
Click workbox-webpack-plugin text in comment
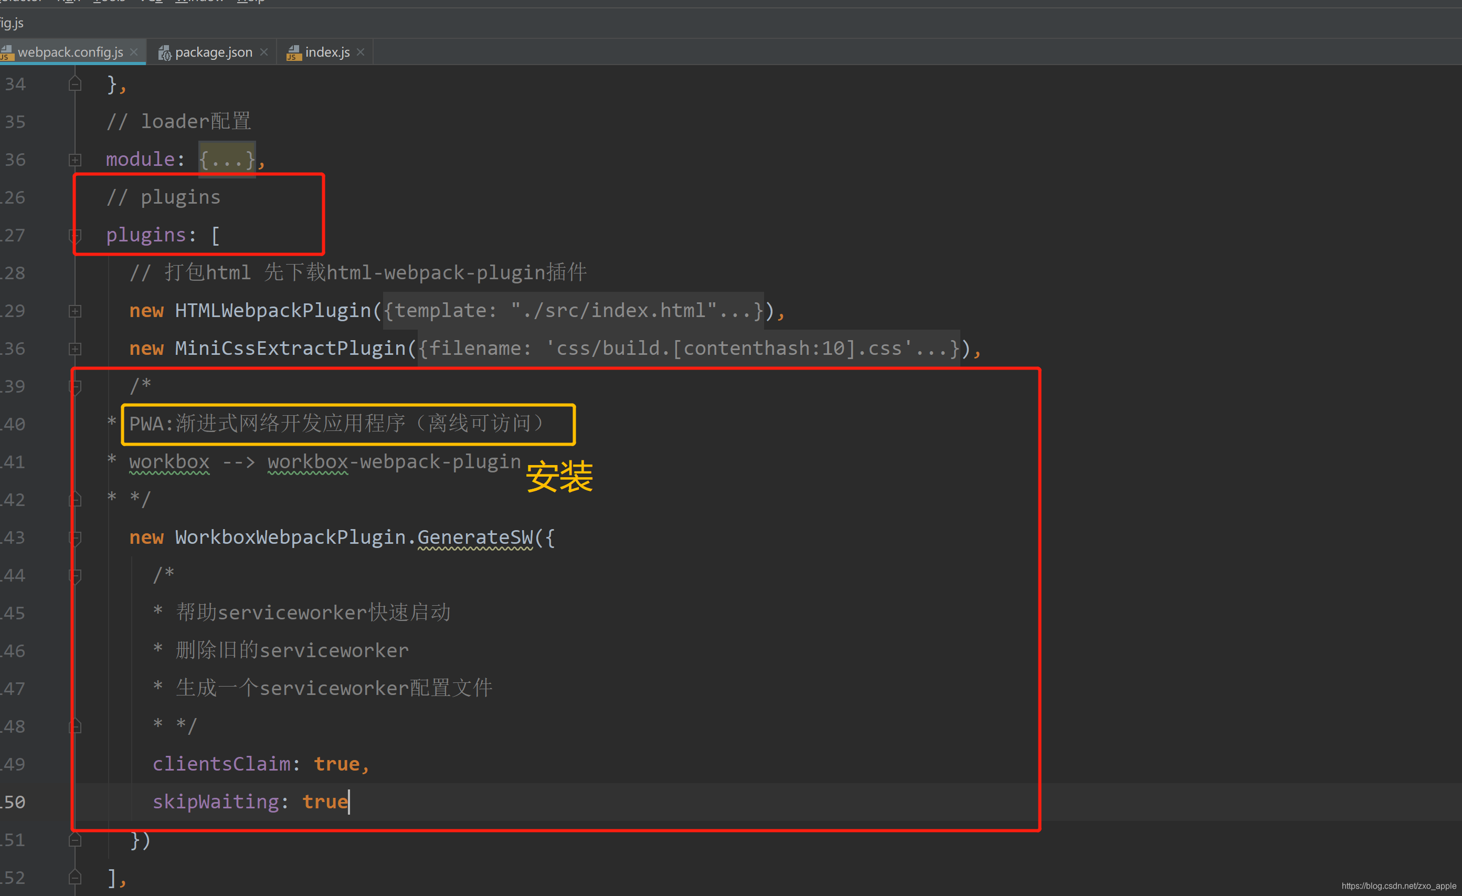[x=394, y=462]
